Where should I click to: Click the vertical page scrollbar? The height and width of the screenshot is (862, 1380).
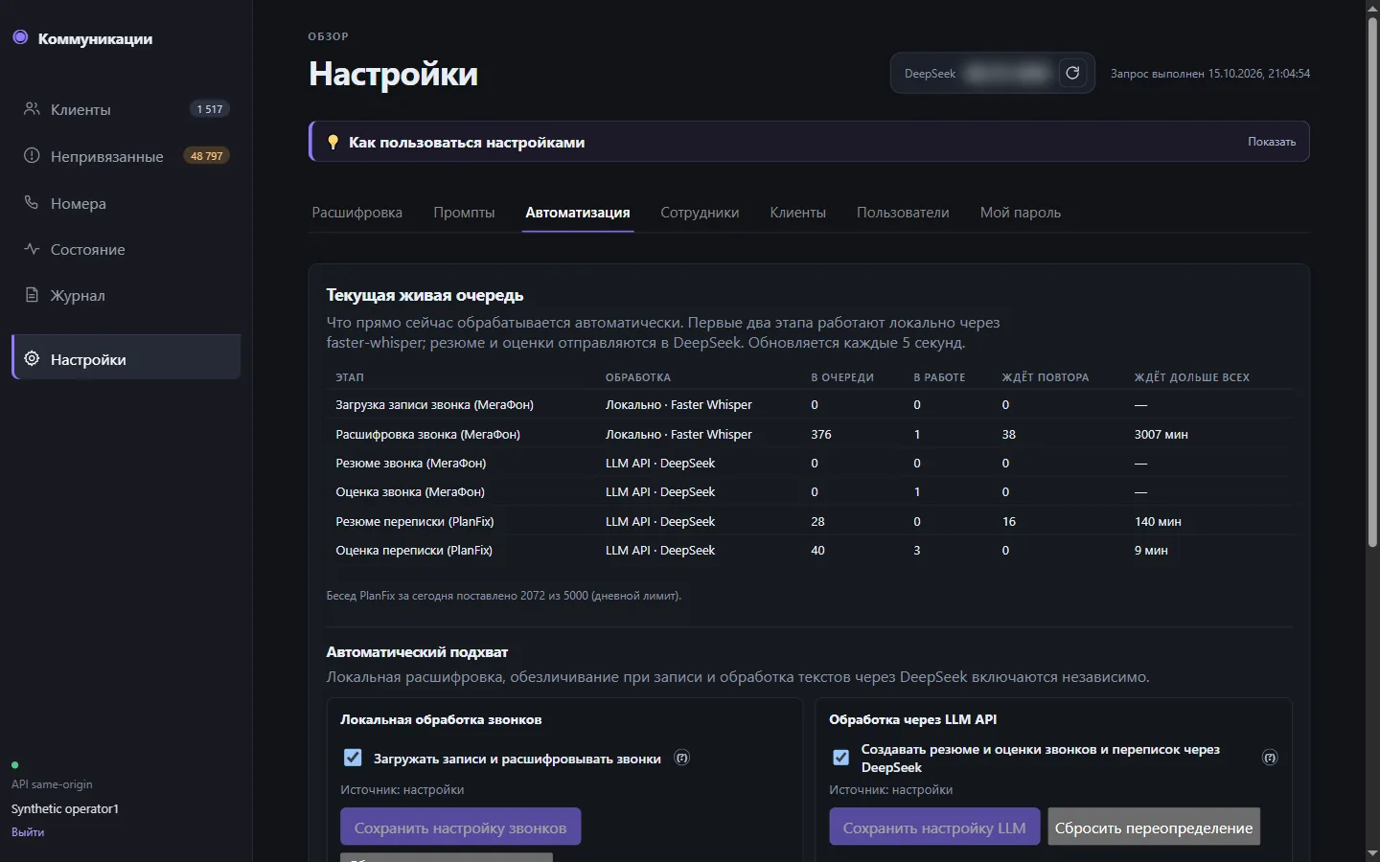coord(1372,282)
